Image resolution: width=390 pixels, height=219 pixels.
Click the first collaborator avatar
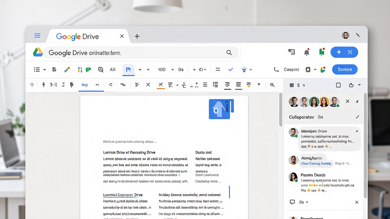(x=294, y=102)
